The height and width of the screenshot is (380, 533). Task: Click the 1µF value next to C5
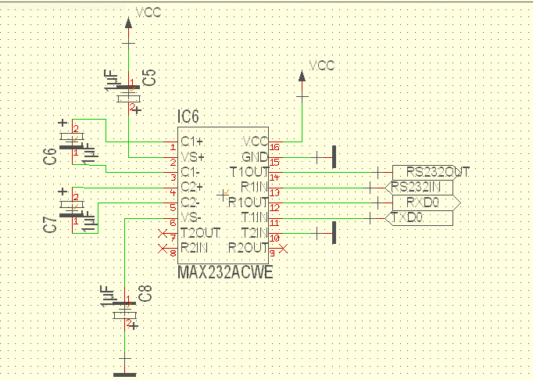coord(111,81)
